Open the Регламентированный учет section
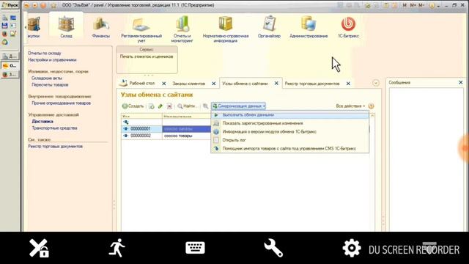Screen dimensions: 469x264 point(141,29)
